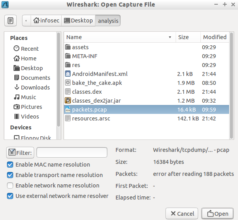Select the Downloads icon in Places
The height and width of the screenshot is (220, 238).
[17, 88]
